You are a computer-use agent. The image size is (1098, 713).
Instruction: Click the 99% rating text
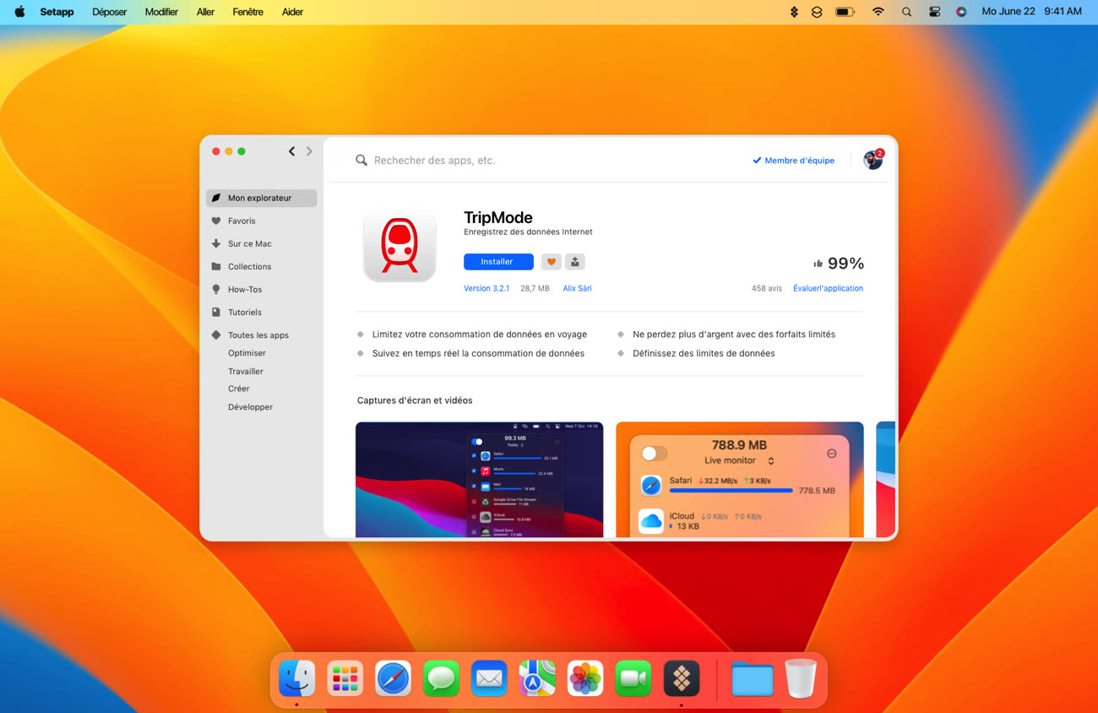click(845, 264)
